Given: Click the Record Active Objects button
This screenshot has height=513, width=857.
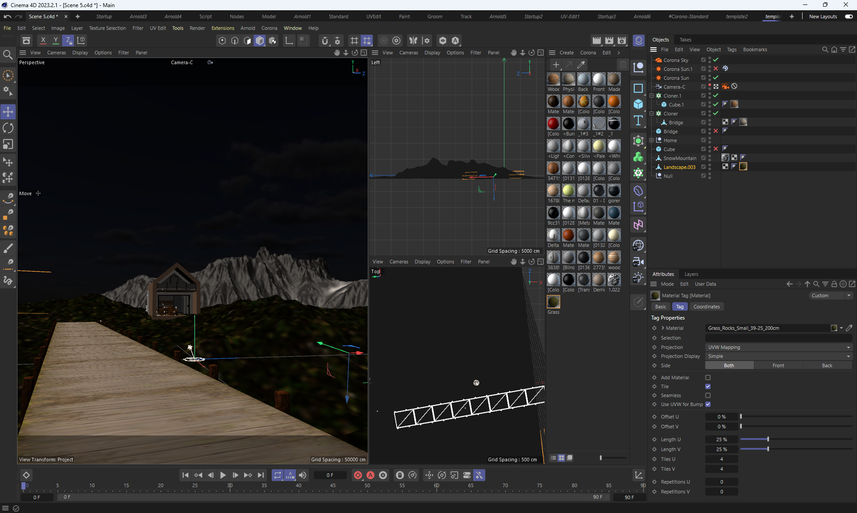Looking at the screenshot, I should [x=358, y=475].
